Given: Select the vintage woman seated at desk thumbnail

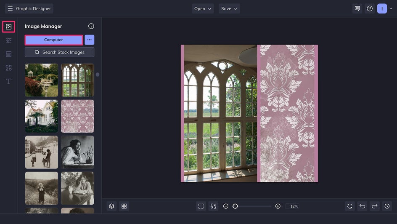Looking at the screenshot, I should point(77,188).
